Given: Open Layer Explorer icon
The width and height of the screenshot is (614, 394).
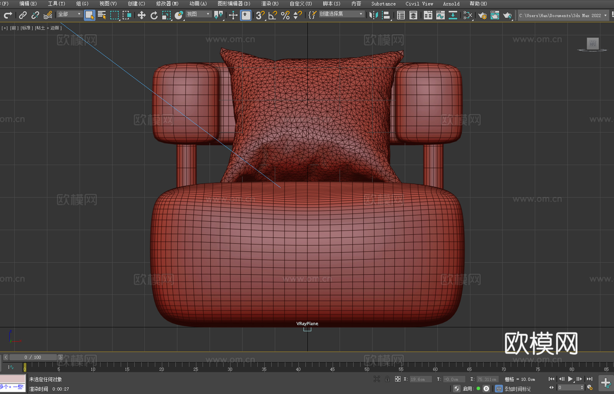Looking at the screenshot, I should (x=413, y=15).
